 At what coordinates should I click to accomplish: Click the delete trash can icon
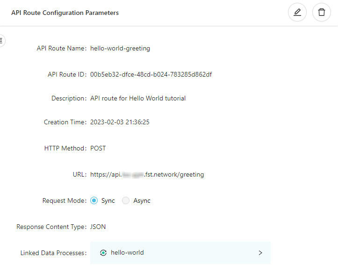point(322,13)
